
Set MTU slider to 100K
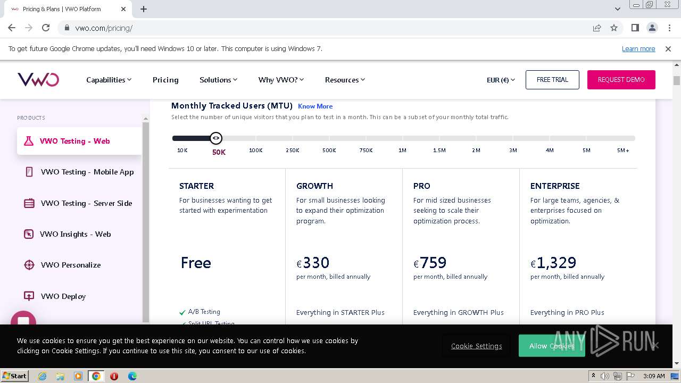[x=255, y=151]
